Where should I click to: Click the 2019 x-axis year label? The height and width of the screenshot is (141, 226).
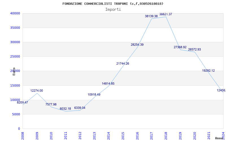(x=180, y=136)
